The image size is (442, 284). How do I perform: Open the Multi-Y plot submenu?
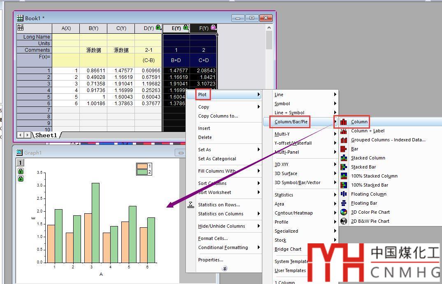point(301,134)
